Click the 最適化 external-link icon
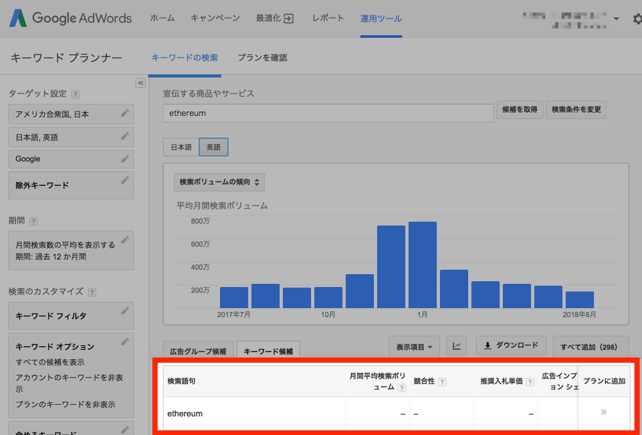 tap(289, 19)
